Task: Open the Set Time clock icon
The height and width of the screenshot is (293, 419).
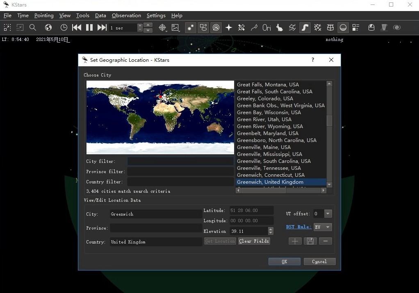Action: (64, 27)
